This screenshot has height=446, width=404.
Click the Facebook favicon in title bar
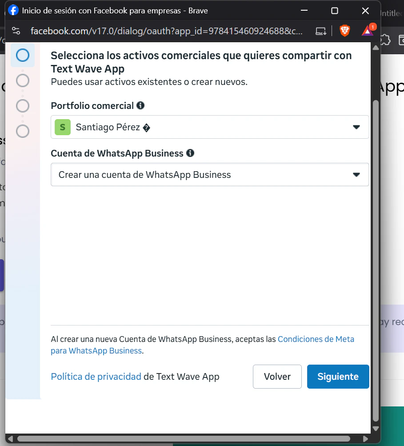[13, 11]
